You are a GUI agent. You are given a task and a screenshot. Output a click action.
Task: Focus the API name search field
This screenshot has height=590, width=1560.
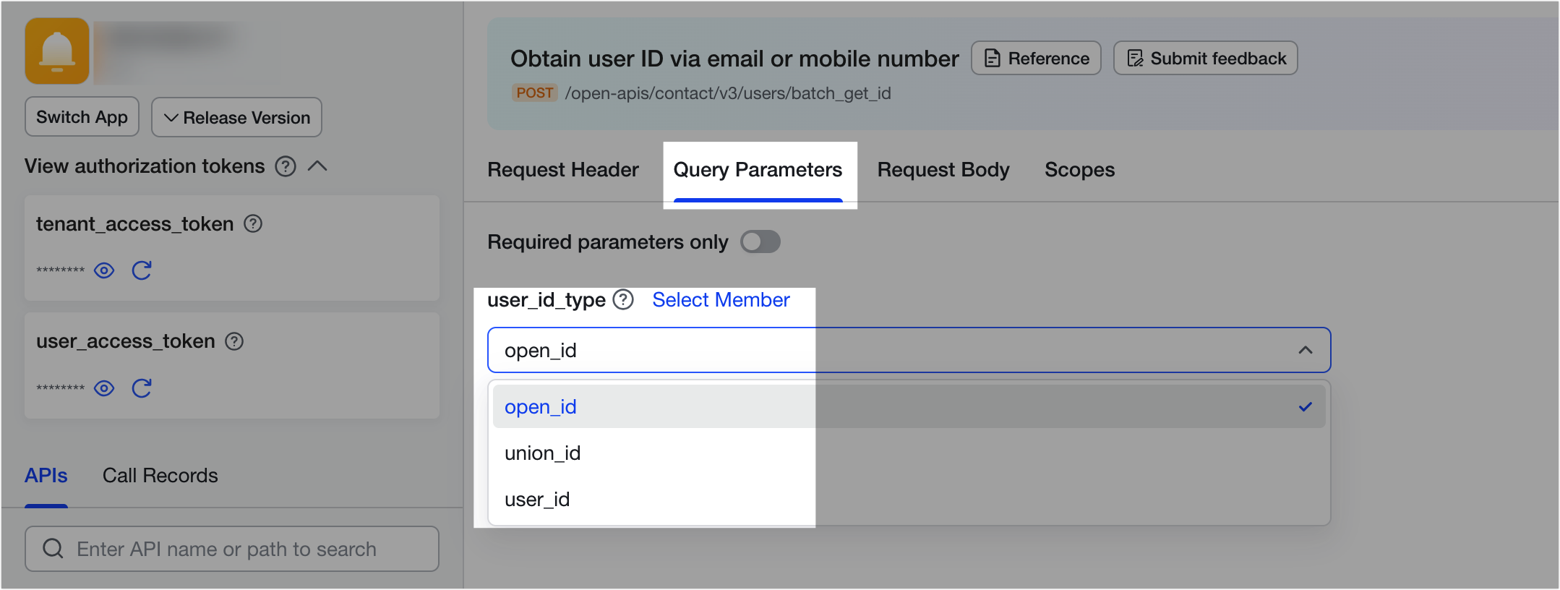232,549
